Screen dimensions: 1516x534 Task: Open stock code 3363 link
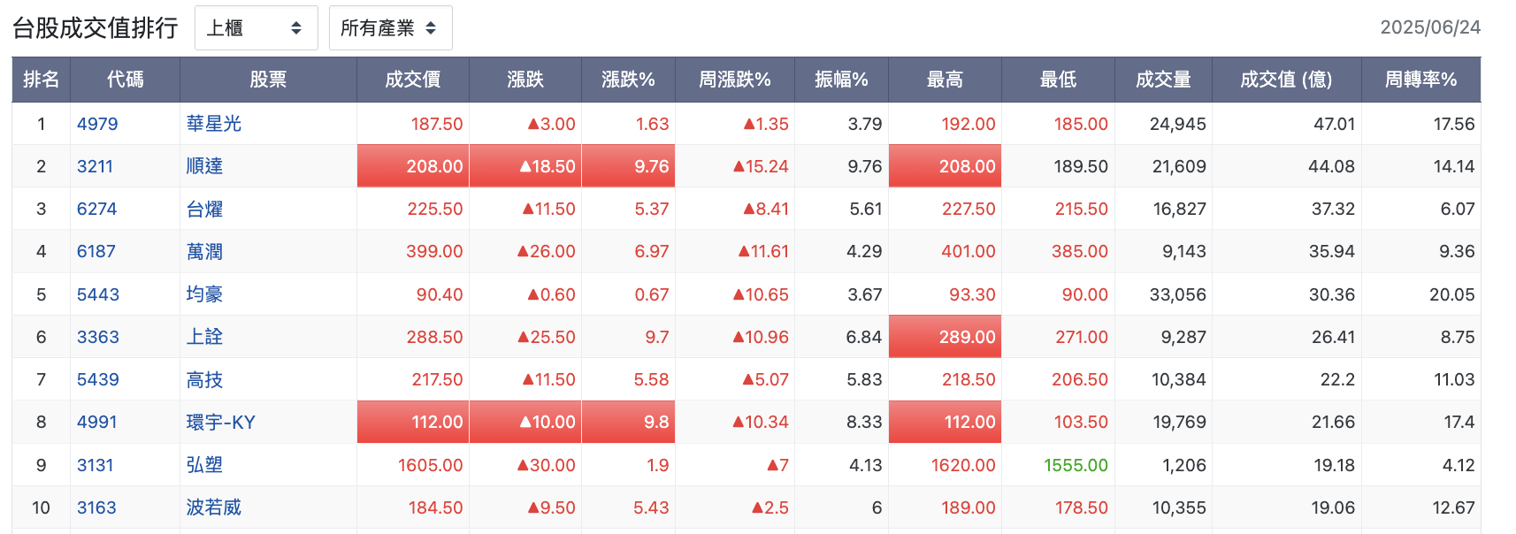[x=97, y=337]
